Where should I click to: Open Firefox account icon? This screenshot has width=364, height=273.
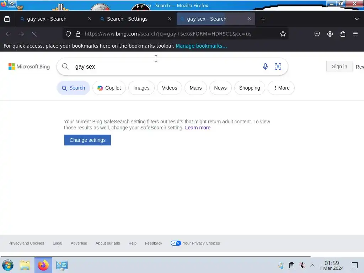(330, 34)
